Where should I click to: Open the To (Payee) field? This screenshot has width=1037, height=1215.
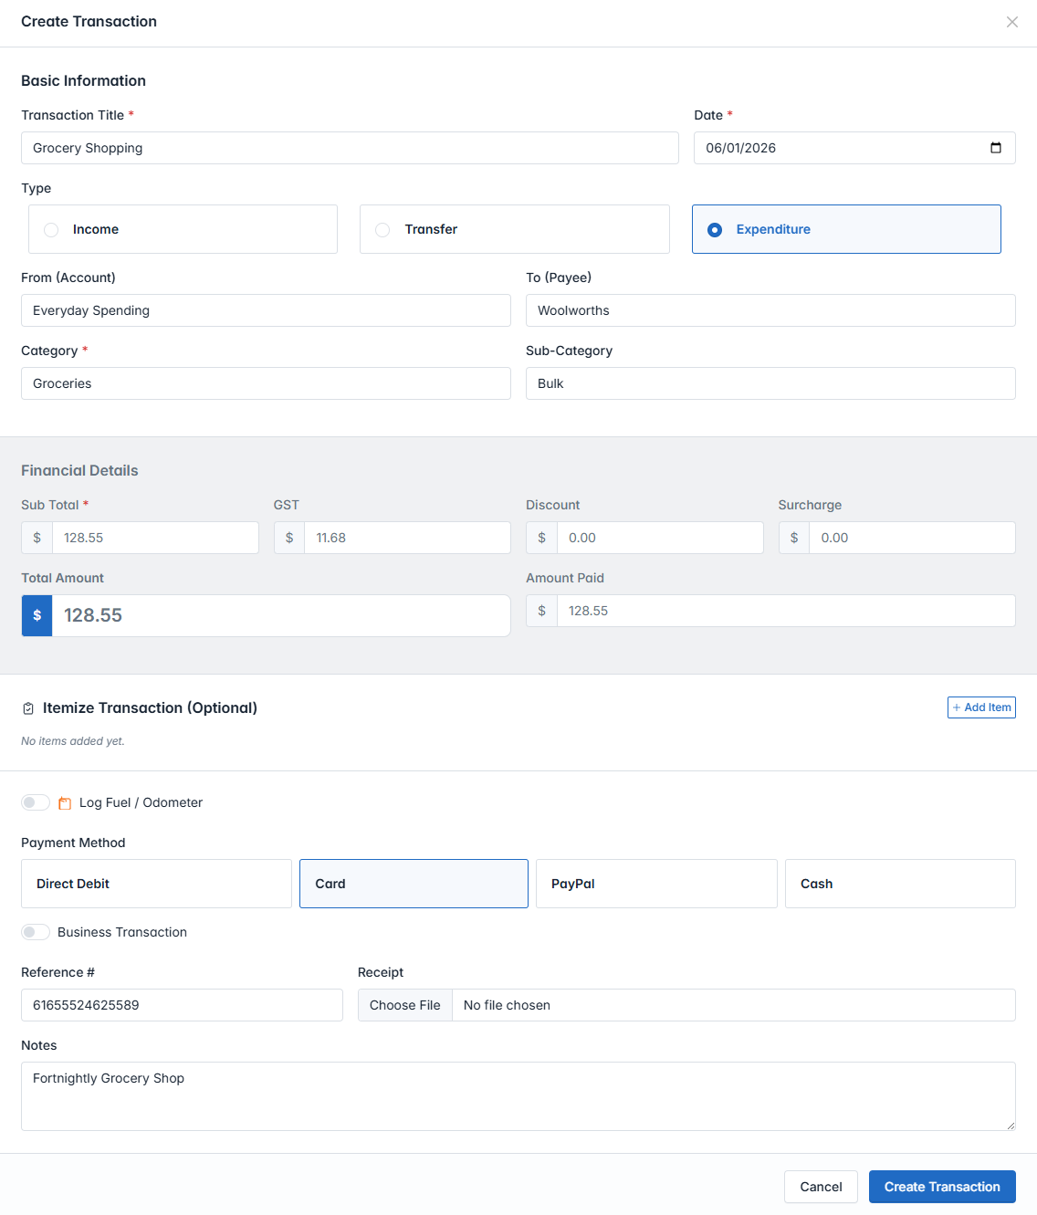click(770, 310)
